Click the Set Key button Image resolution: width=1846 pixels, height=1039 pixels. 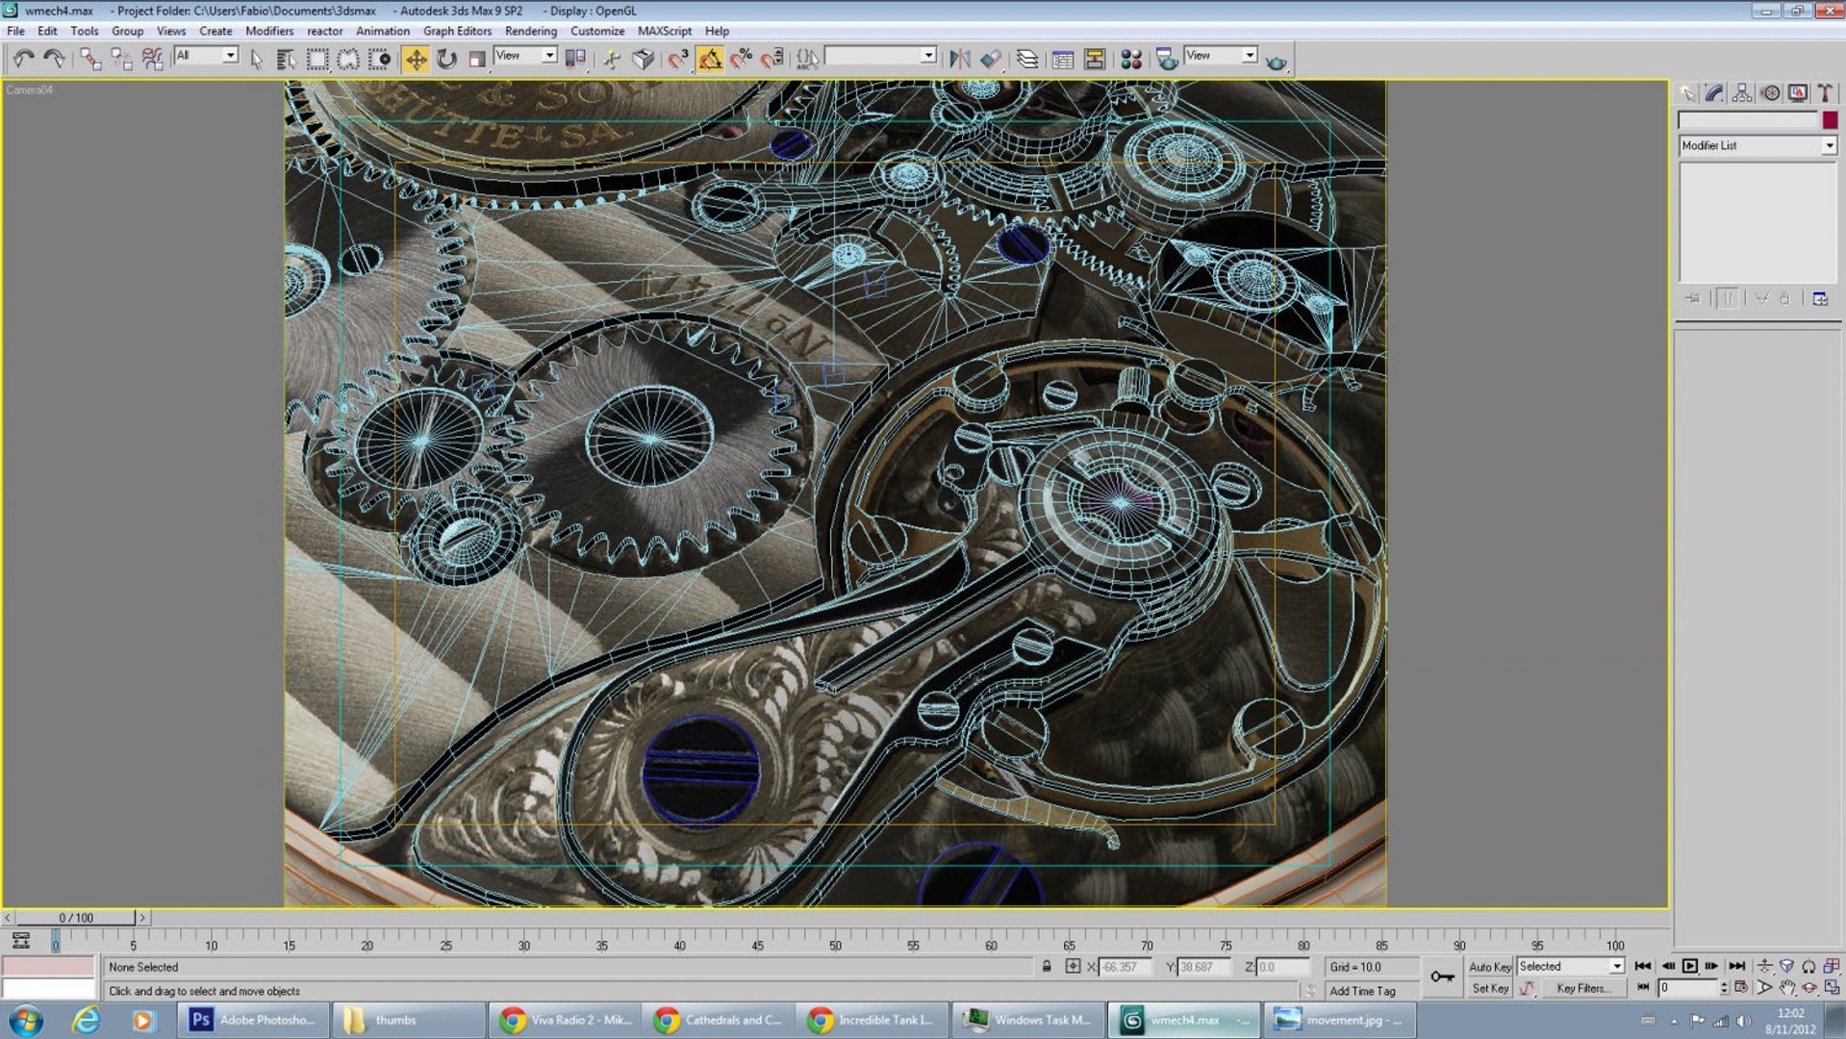pyautogui.click(x=1490, y=988)
